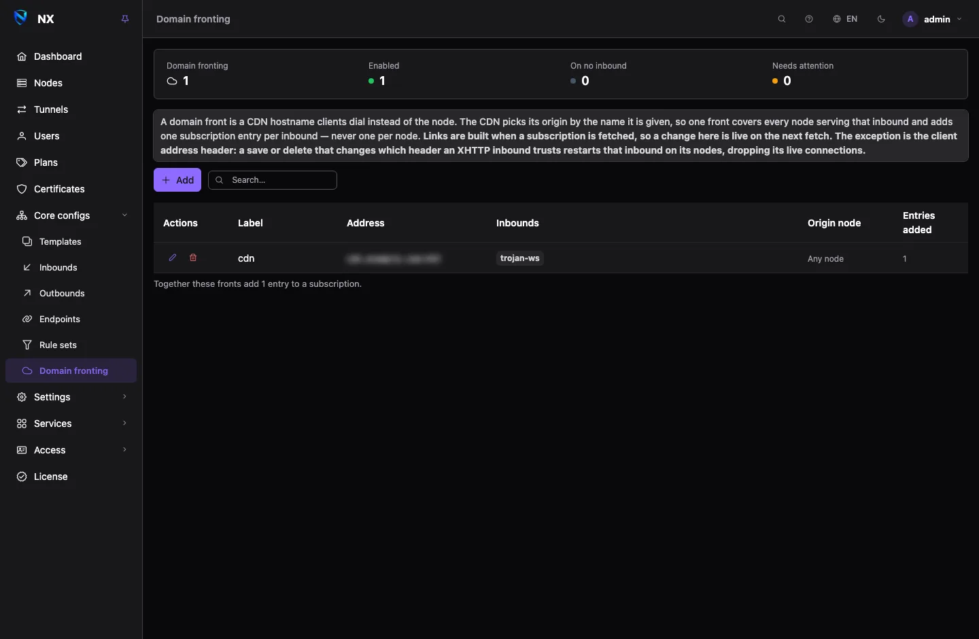Viewport: 979px width, 639px height.
Task: Collapse the Core configs section
Action: click(71, 215)
